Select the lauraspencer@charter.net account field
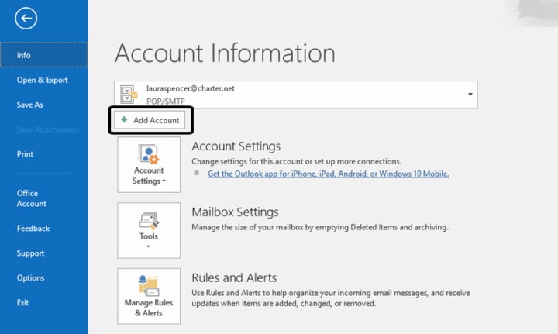 tap(296, 95)
